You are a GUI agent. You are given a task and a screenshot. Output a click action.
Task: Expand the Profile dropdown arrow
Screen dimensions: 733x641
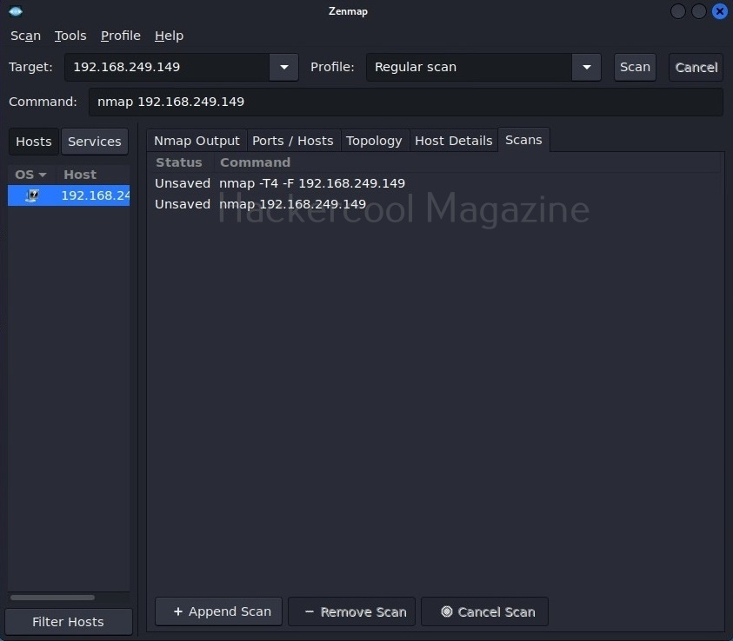(x=586, y=67)
